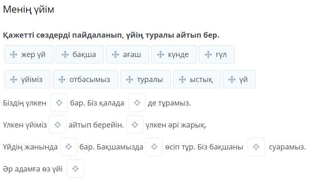
Task: Click the blank slot after "Үйдің жанында"
Action: [69, 147]
